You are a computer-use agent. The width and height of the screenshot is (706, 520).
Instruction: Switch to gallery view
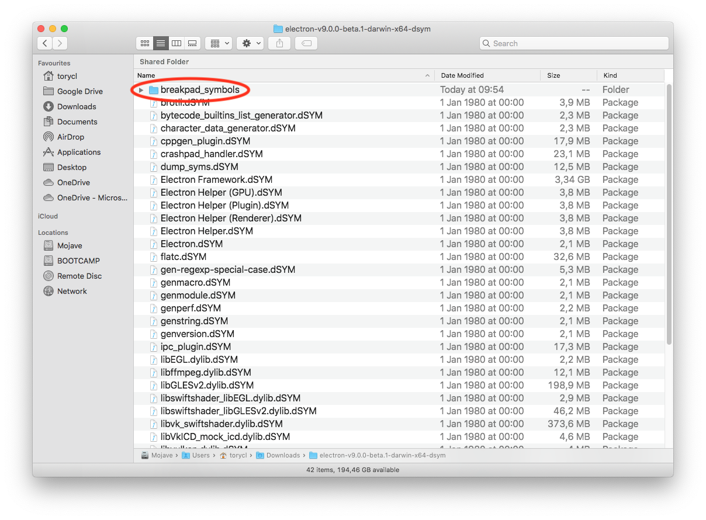pos(192,43)
